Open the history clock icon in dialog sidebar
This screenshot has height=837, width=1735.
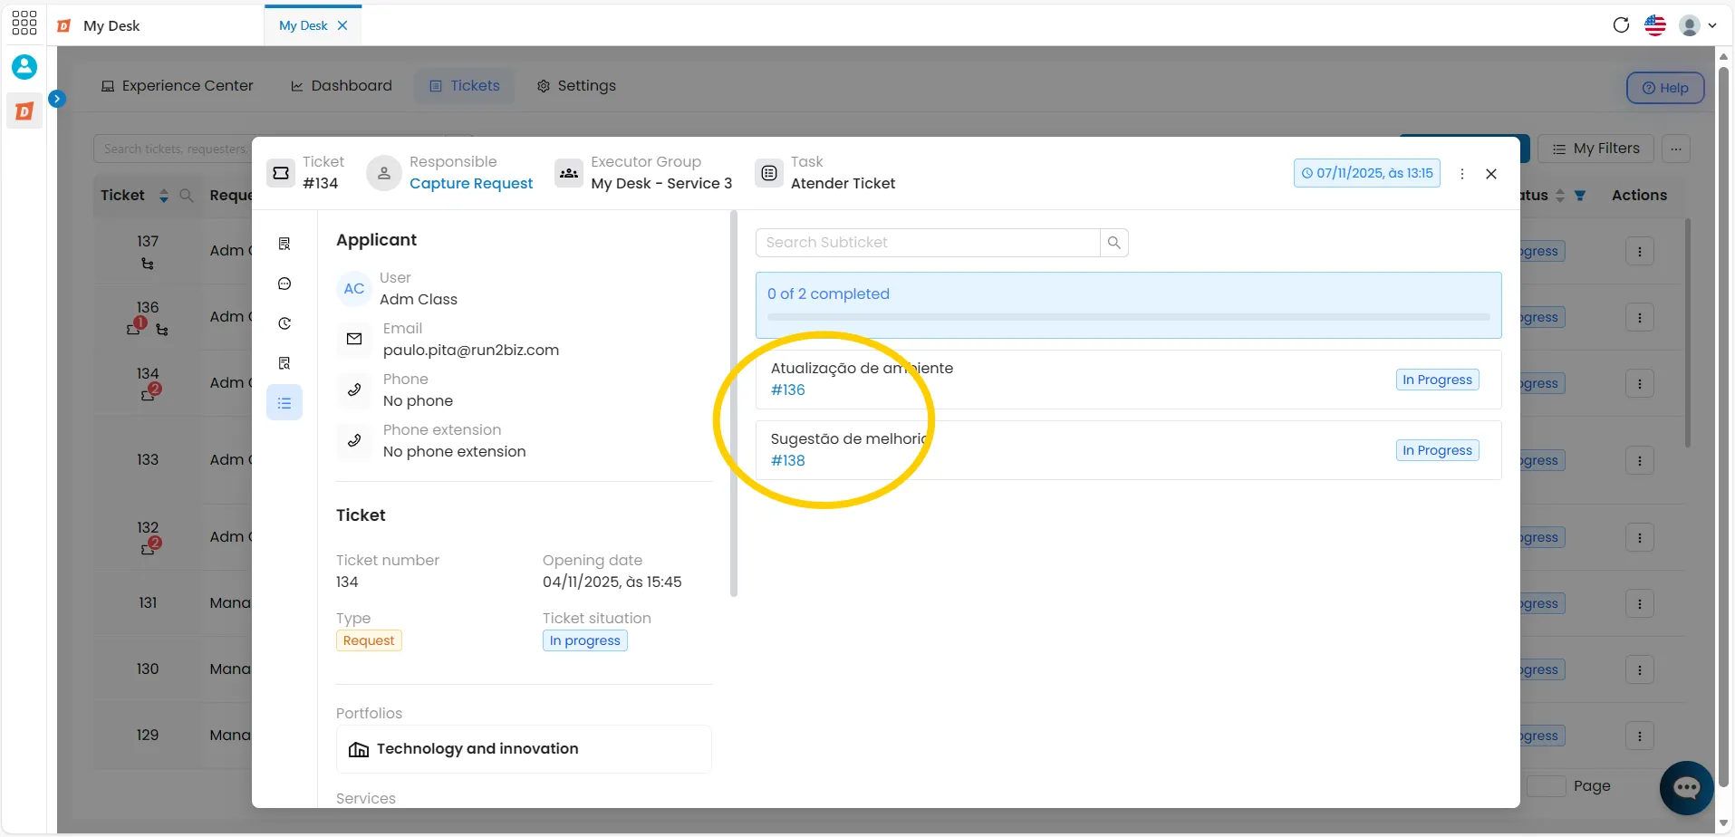(284, 323)
